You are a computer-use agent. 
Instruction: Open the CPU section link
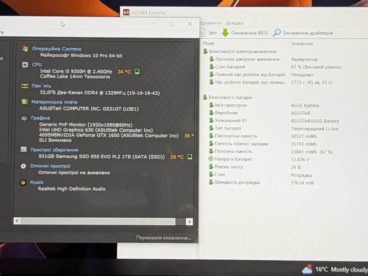click(37, 64)
